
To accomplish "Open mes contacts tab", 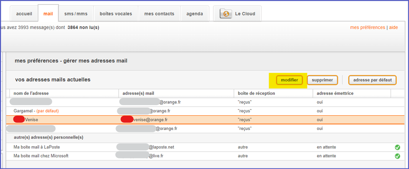I will (x=159, y=14).
